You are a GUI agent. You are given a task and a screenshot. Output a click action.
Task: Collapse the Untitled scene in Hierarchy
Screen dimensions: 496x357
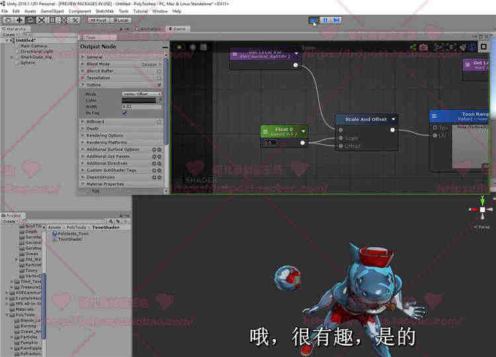coord(7,40)
